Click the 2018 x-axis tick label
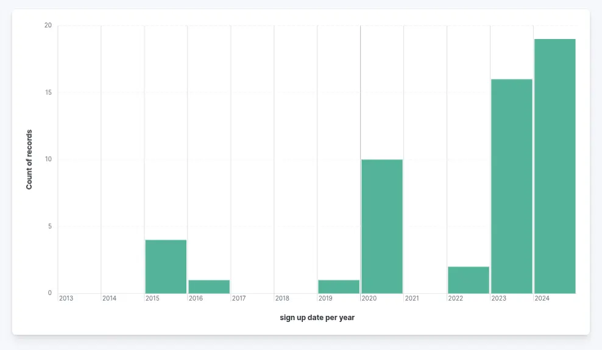602x350 pixels. tap(282, 298)
